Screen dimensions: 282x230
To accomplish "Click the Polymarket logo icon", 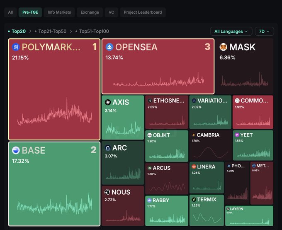I will tap(16, 47).
